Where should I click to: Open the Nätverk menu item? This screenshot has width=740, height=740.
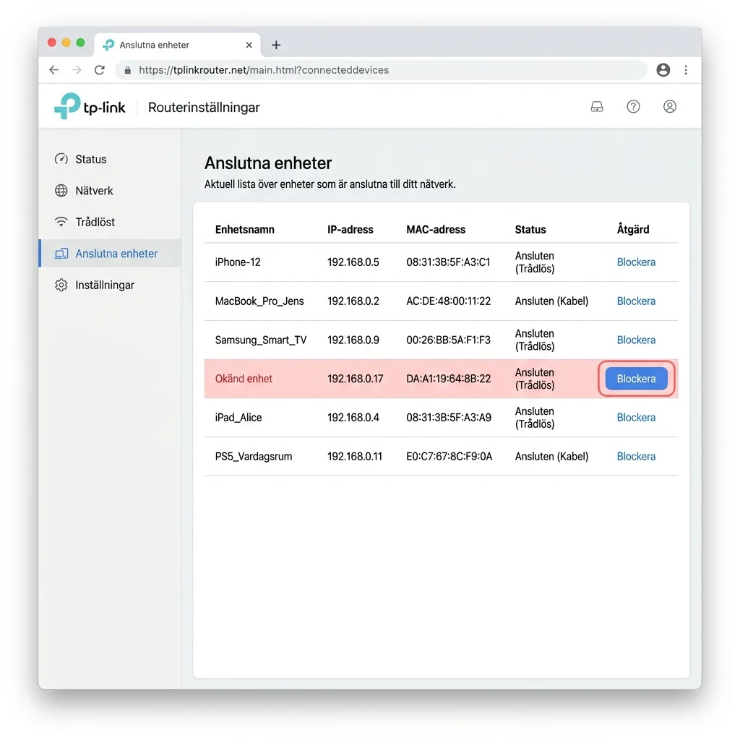tap(110, 191)
